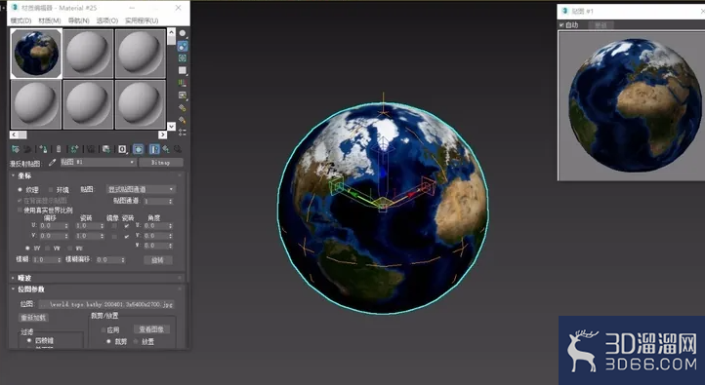705x385 pixels.
Task: Toggle the Backlight icon for sample slots
Action: [x=183, y=46]
